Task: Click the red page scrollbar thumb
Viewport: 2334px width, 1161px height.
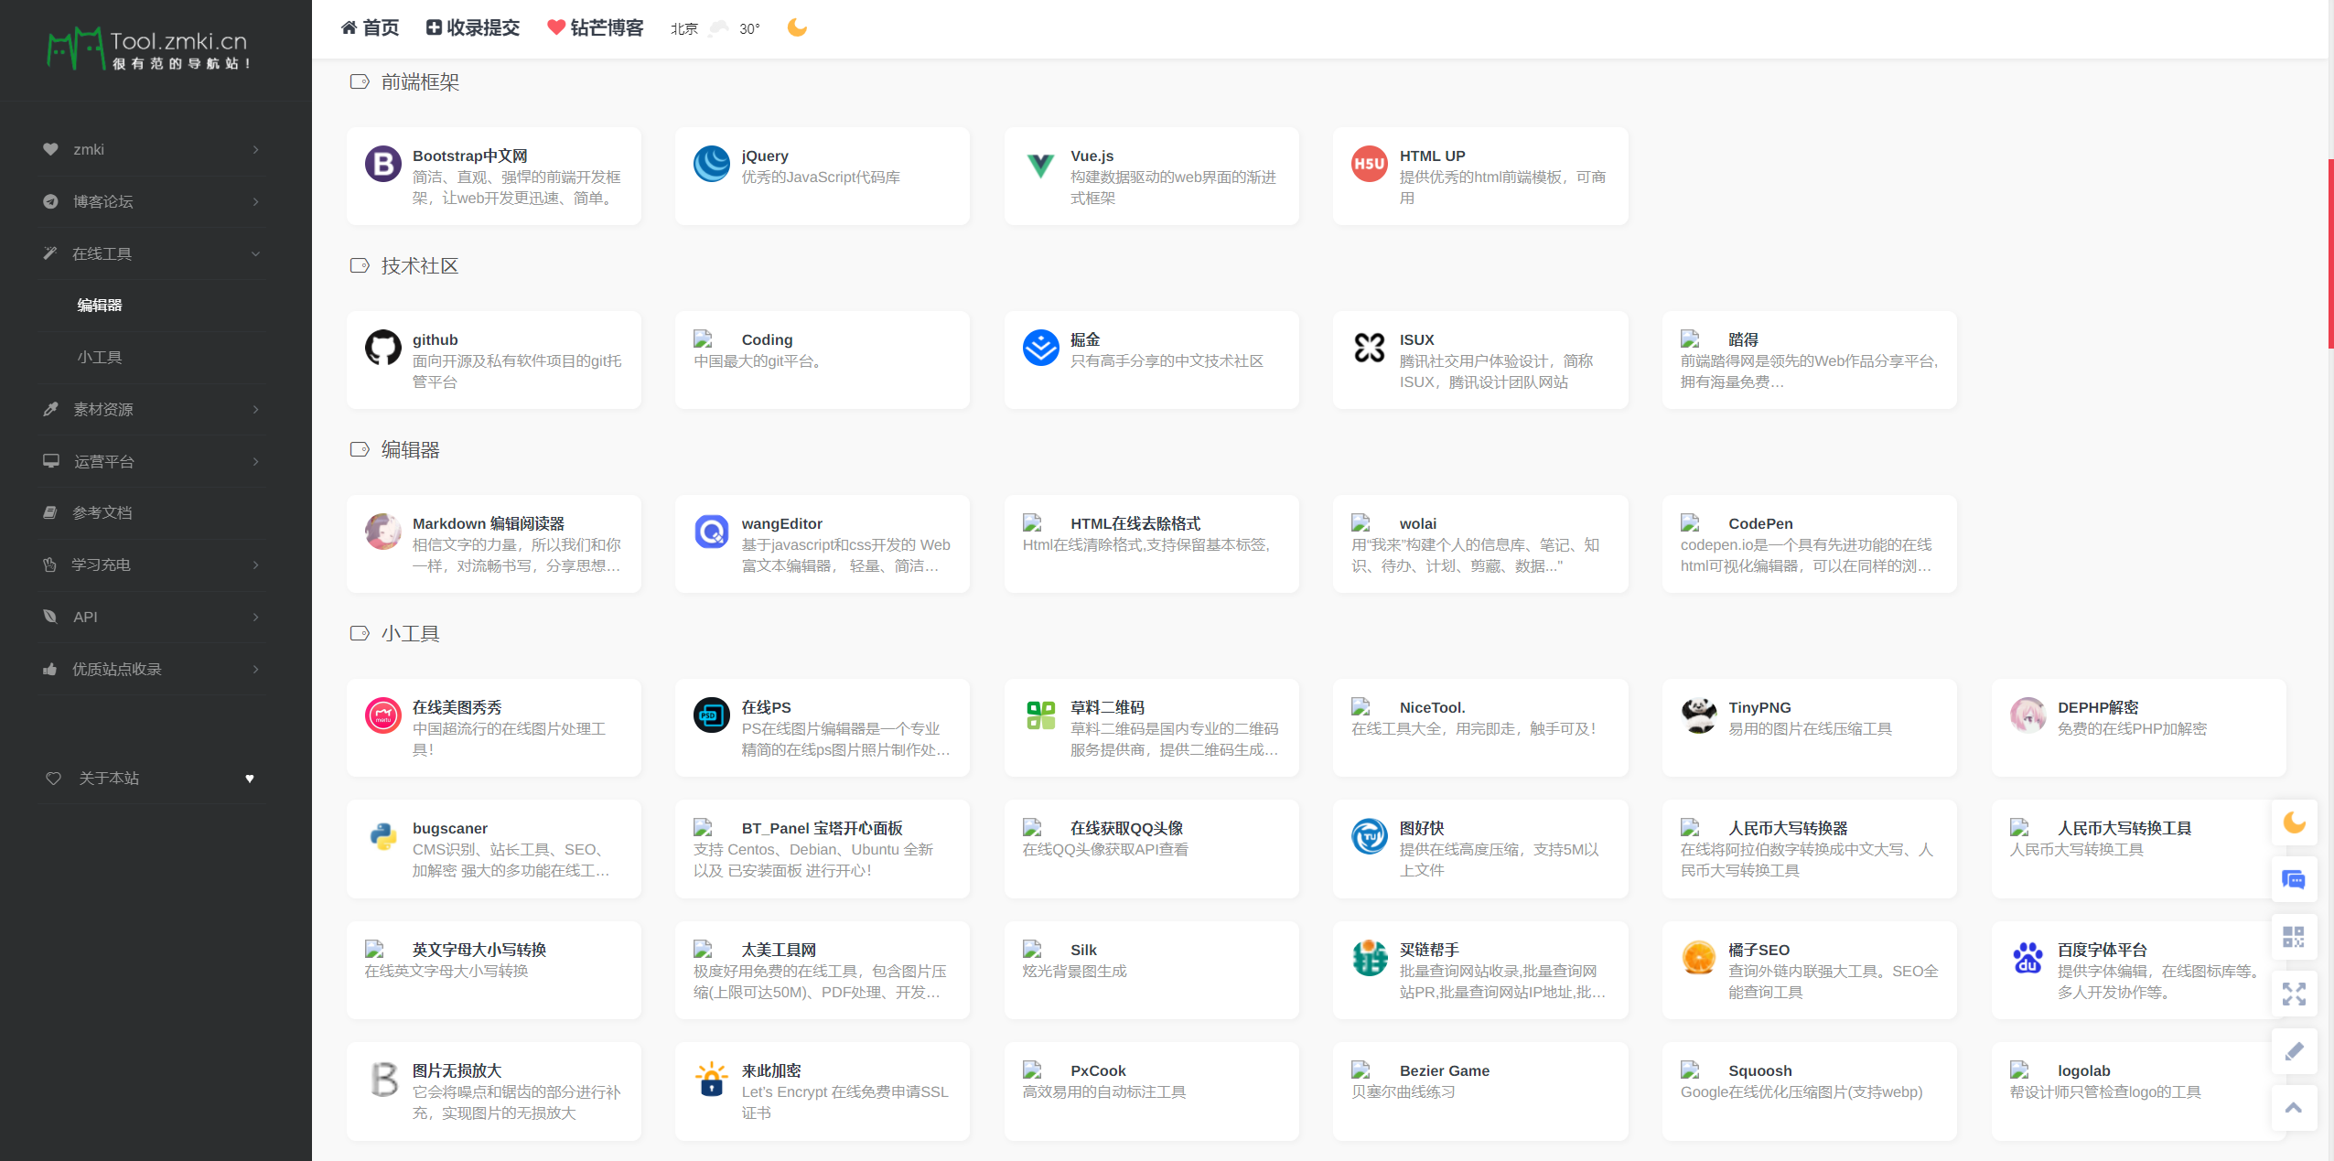Action: (2330, 253)
